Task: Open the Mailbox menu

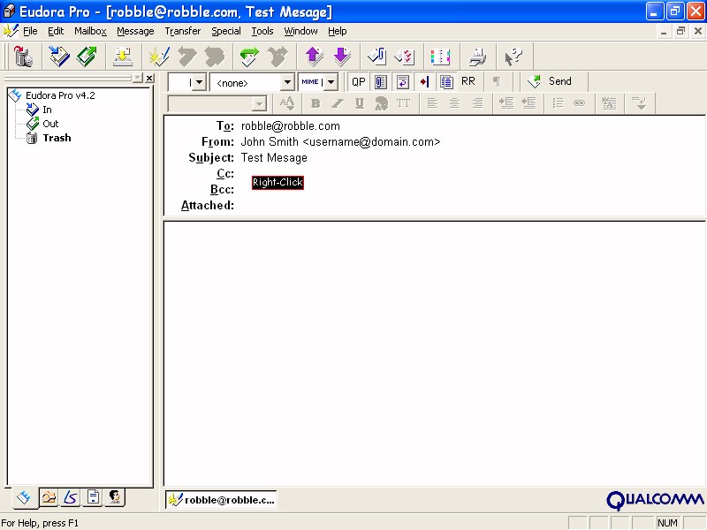Action: 91,31
